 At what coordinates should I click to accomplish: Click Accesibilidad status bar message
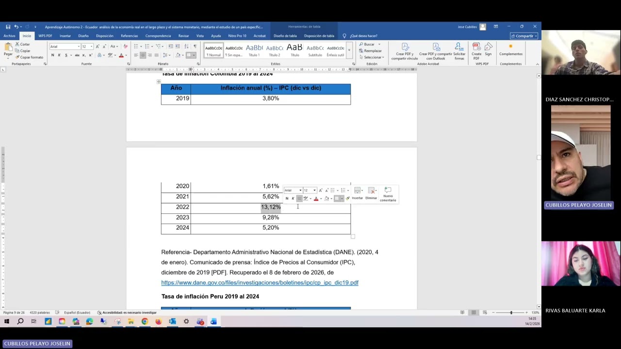[x=127, y=313]
